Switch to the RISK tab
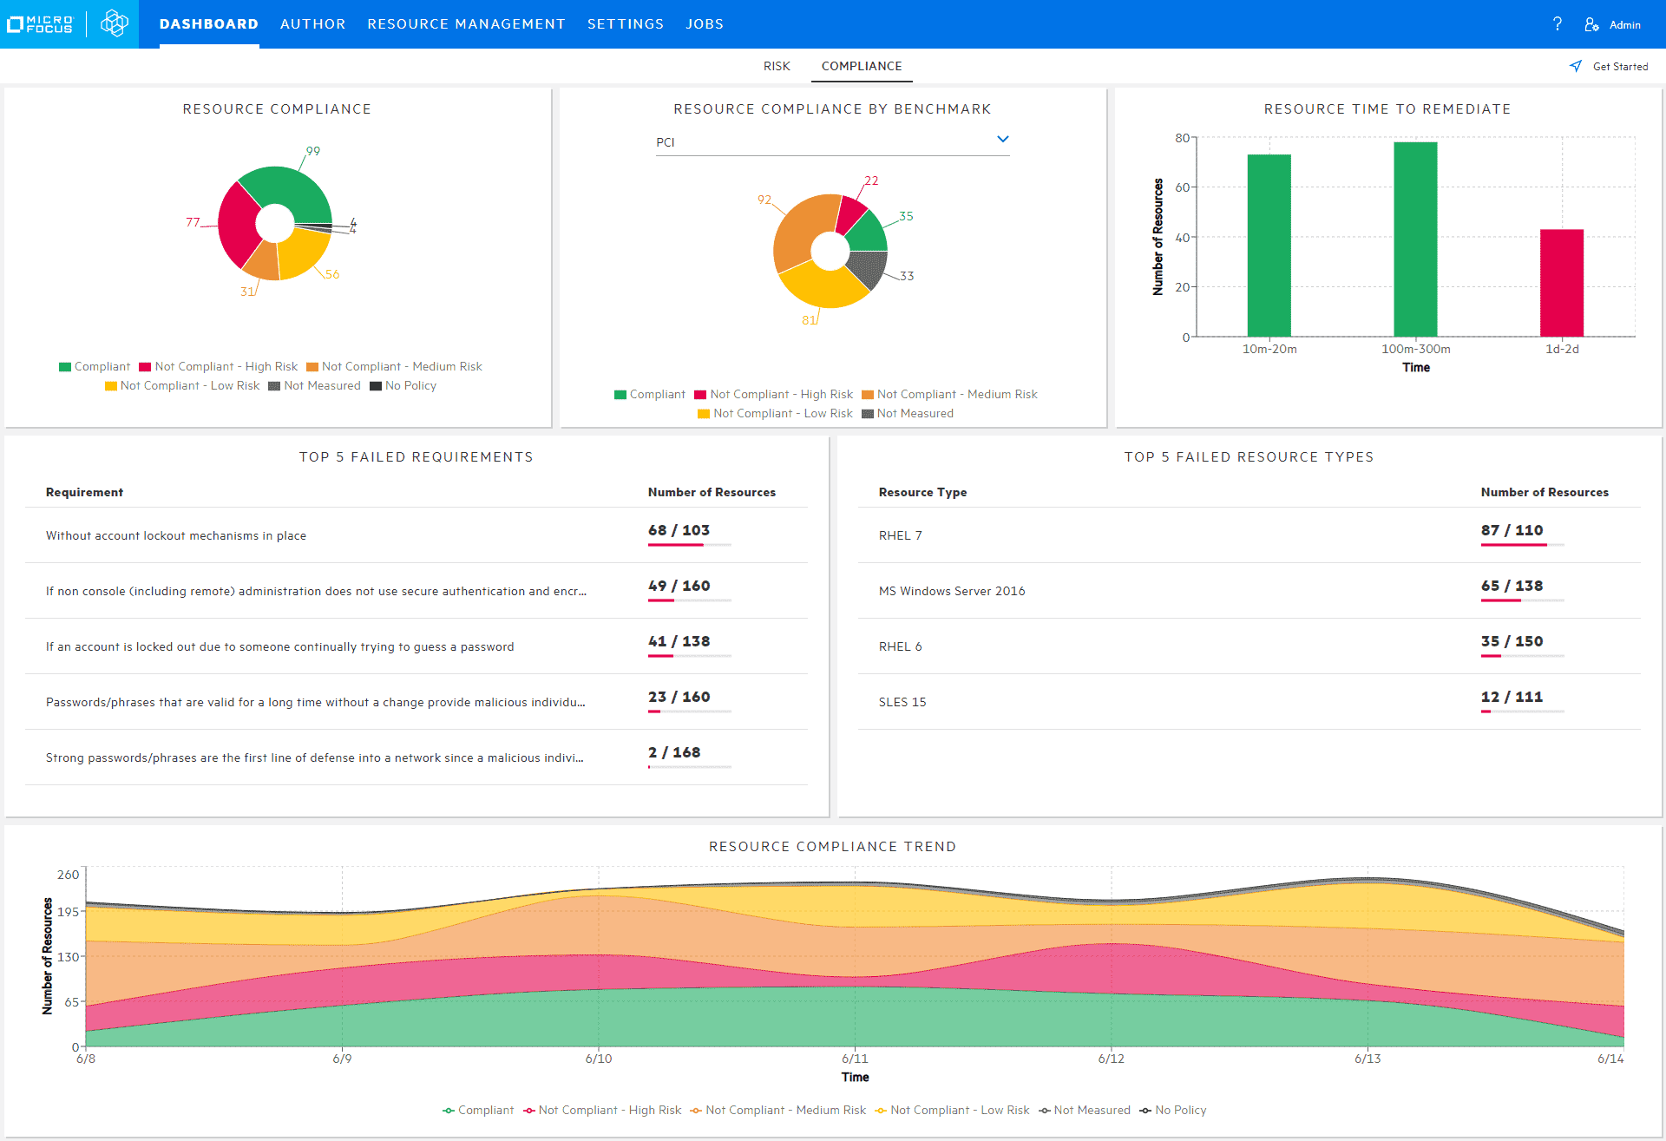 (776, 66)
